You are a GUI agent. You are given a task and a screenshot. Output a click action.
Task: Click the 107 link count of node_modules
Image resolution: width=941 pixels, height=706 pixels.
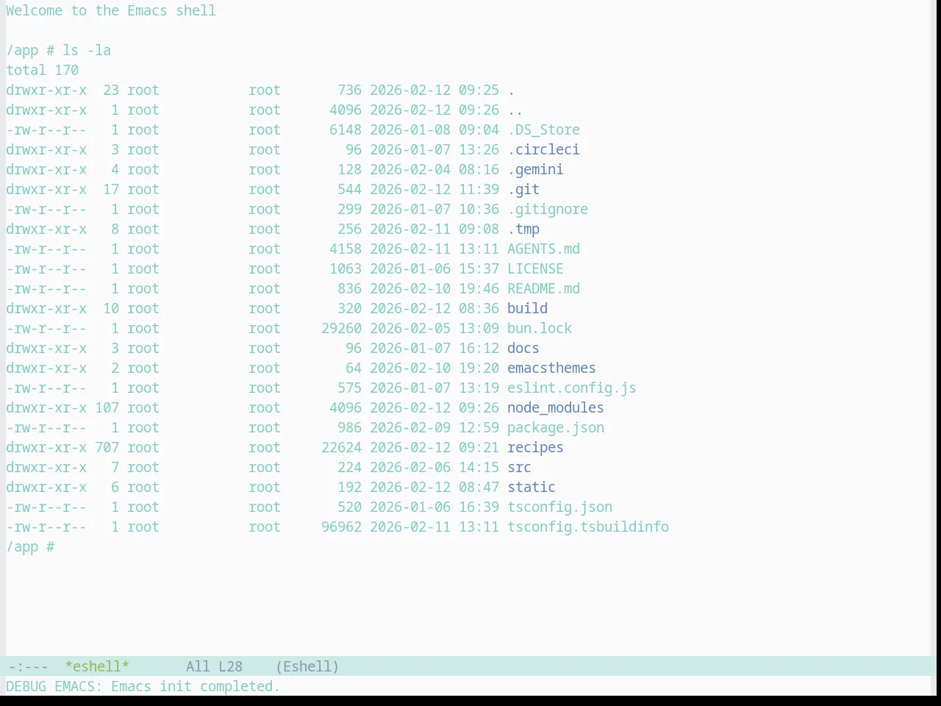(x=107, y=408)
